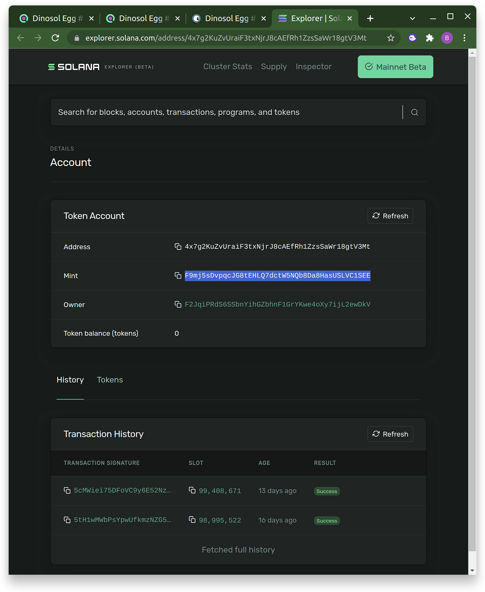Open Chrome three-dot menu
Viewport: 485px width, 592px height.
[464, 38]
